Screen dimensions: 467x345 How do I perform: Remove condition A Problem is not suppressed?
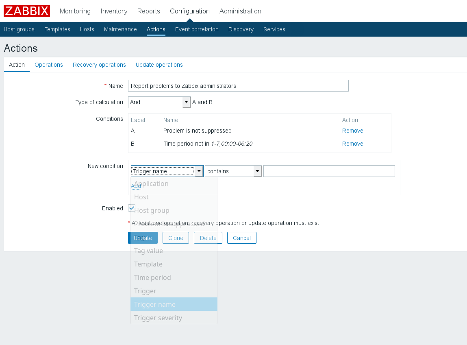coord(353,131)
